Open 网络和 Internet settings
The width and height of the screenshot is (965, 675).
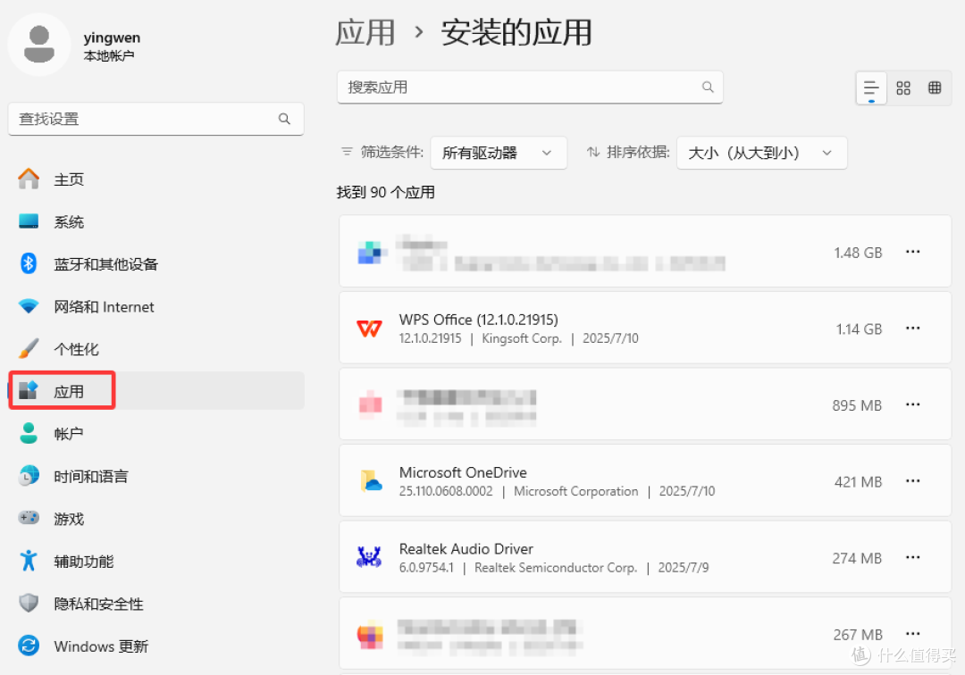coord(156,307)
